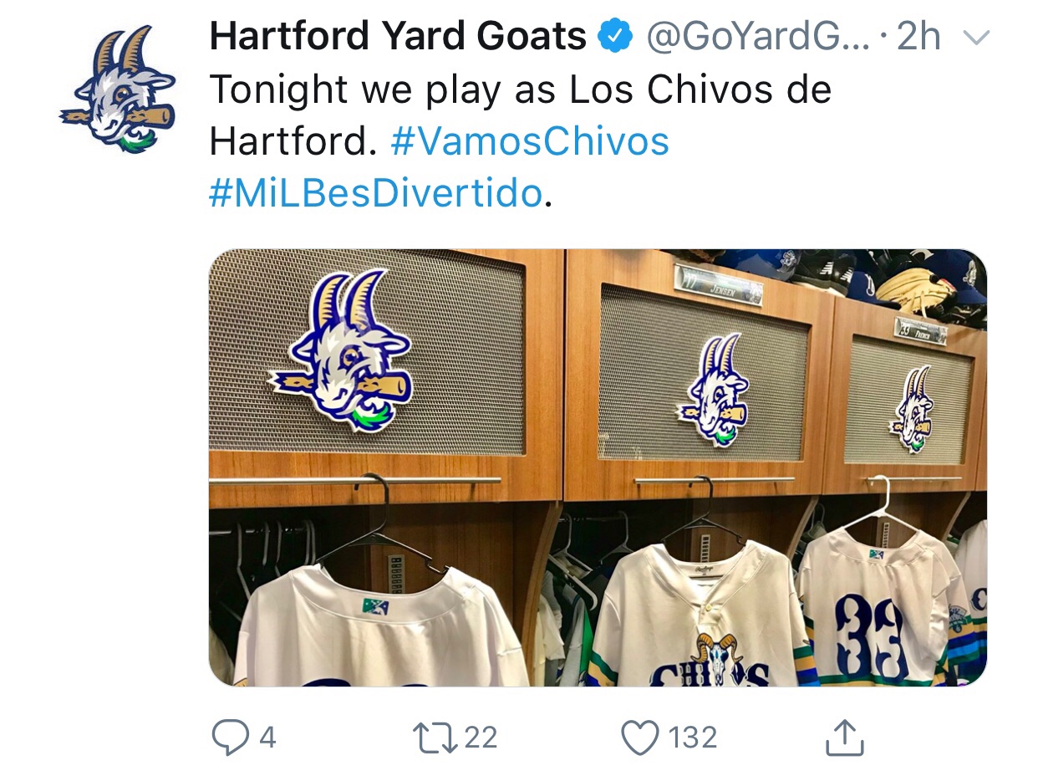Click the tweet text about Los Chivos

(520, 90)
